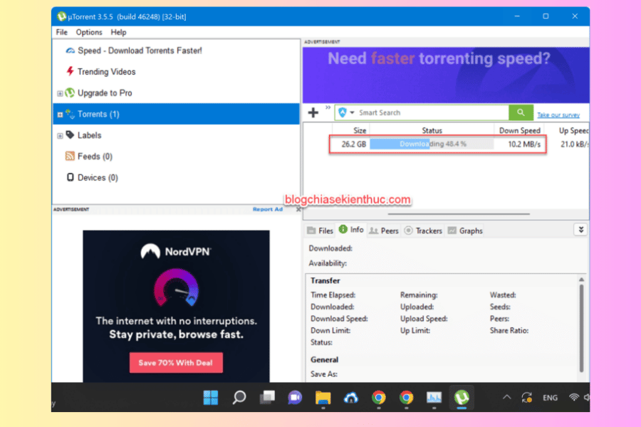641x427 pixels.
Task: Collapse the detail pane with double-chevron button
Action: pyautogui.click(x=581, y=230)
